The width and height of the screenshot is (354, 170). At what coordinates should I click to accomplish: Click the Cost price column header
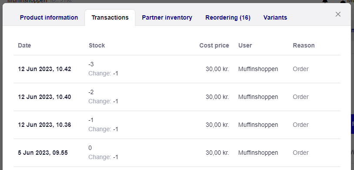pos(214,45)
